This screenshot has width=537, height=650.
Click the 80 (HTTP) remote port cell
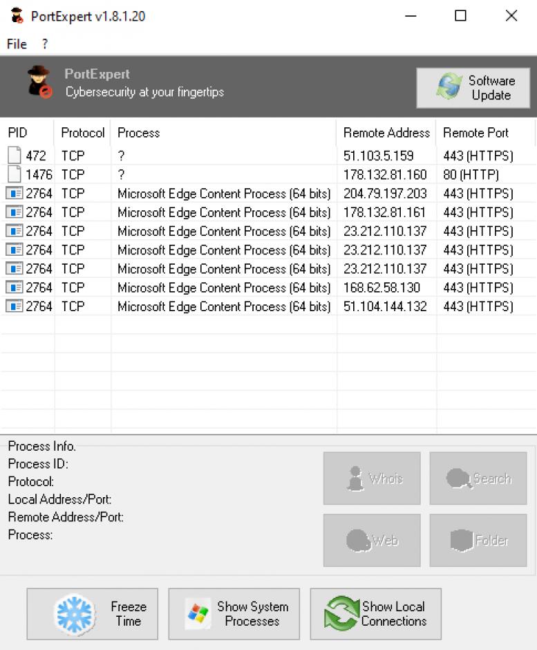[471, 174]
